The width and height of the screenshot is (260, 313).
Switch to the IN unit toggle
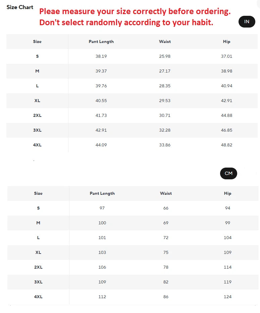pos(247,21)
